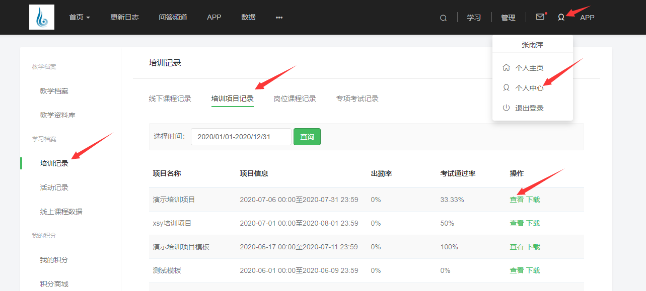646x291 pixels.
Task: Click the site logo in header
Action: click(42, 17)
